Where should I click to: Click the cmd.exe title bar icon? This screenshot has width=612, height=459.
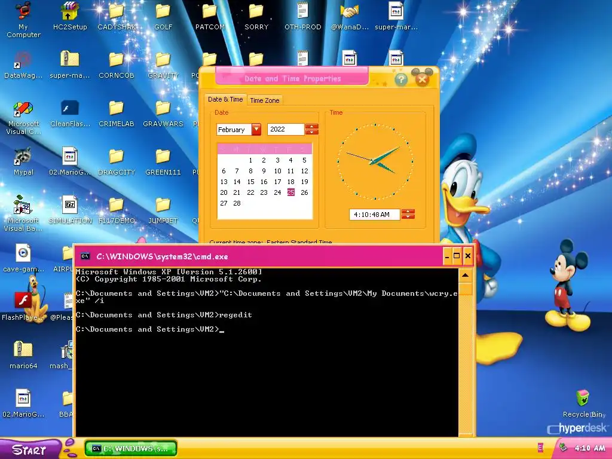click(x=85, y=256)
